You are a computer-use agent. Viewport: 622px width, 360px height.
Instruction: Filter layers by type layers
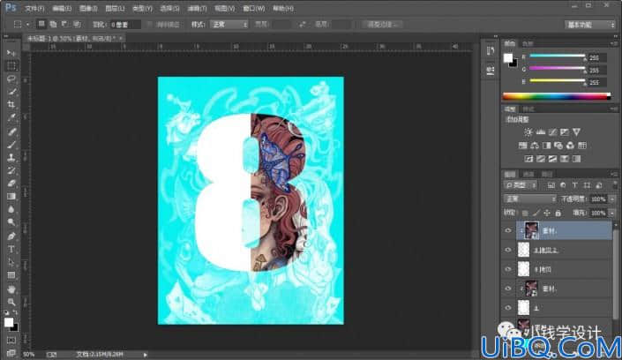(574, 185)
